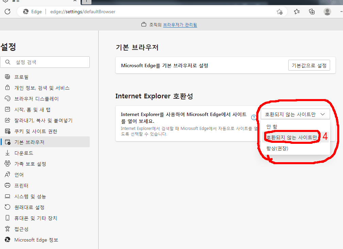Image resolution: width=343 pixels, height=249 pixels.
Task: Open 쿠키 및 사이트 권한 settings
Action: point(45,131)
